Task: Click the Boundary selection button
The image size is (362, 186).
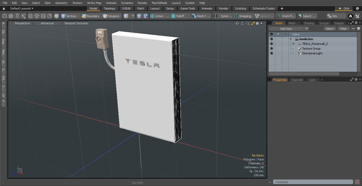Action: 91,16
